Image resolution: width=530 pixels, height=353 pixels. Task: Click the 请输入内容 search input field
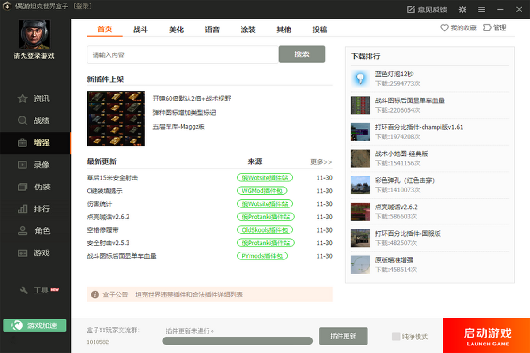click(x=182, y=55)
